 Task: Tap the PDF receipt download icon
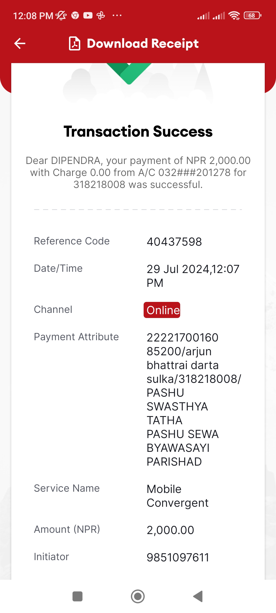(x=75, y=43)
